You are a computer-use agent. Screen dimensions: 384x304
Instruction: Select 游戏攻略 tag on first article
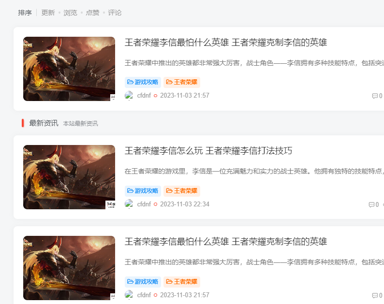click(x=143, y=82)
